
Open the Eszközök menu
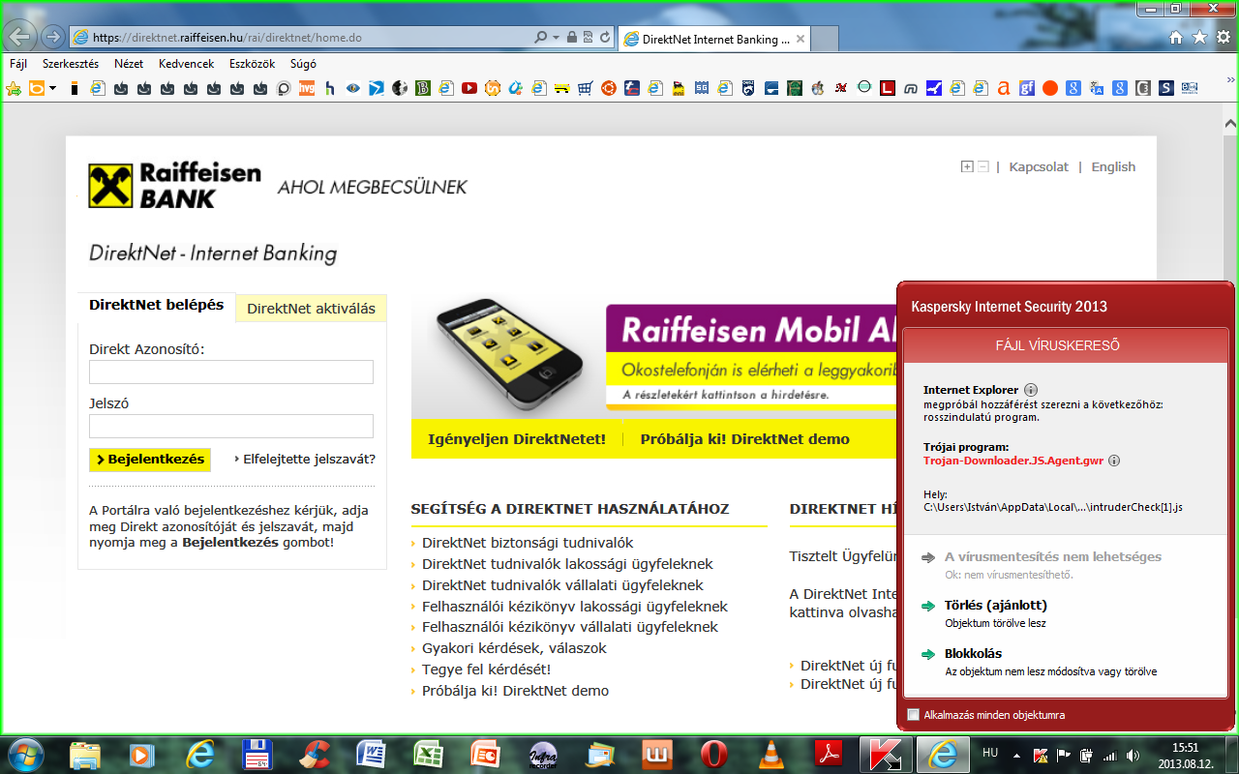pyautogui.click(x=253, y=64)
